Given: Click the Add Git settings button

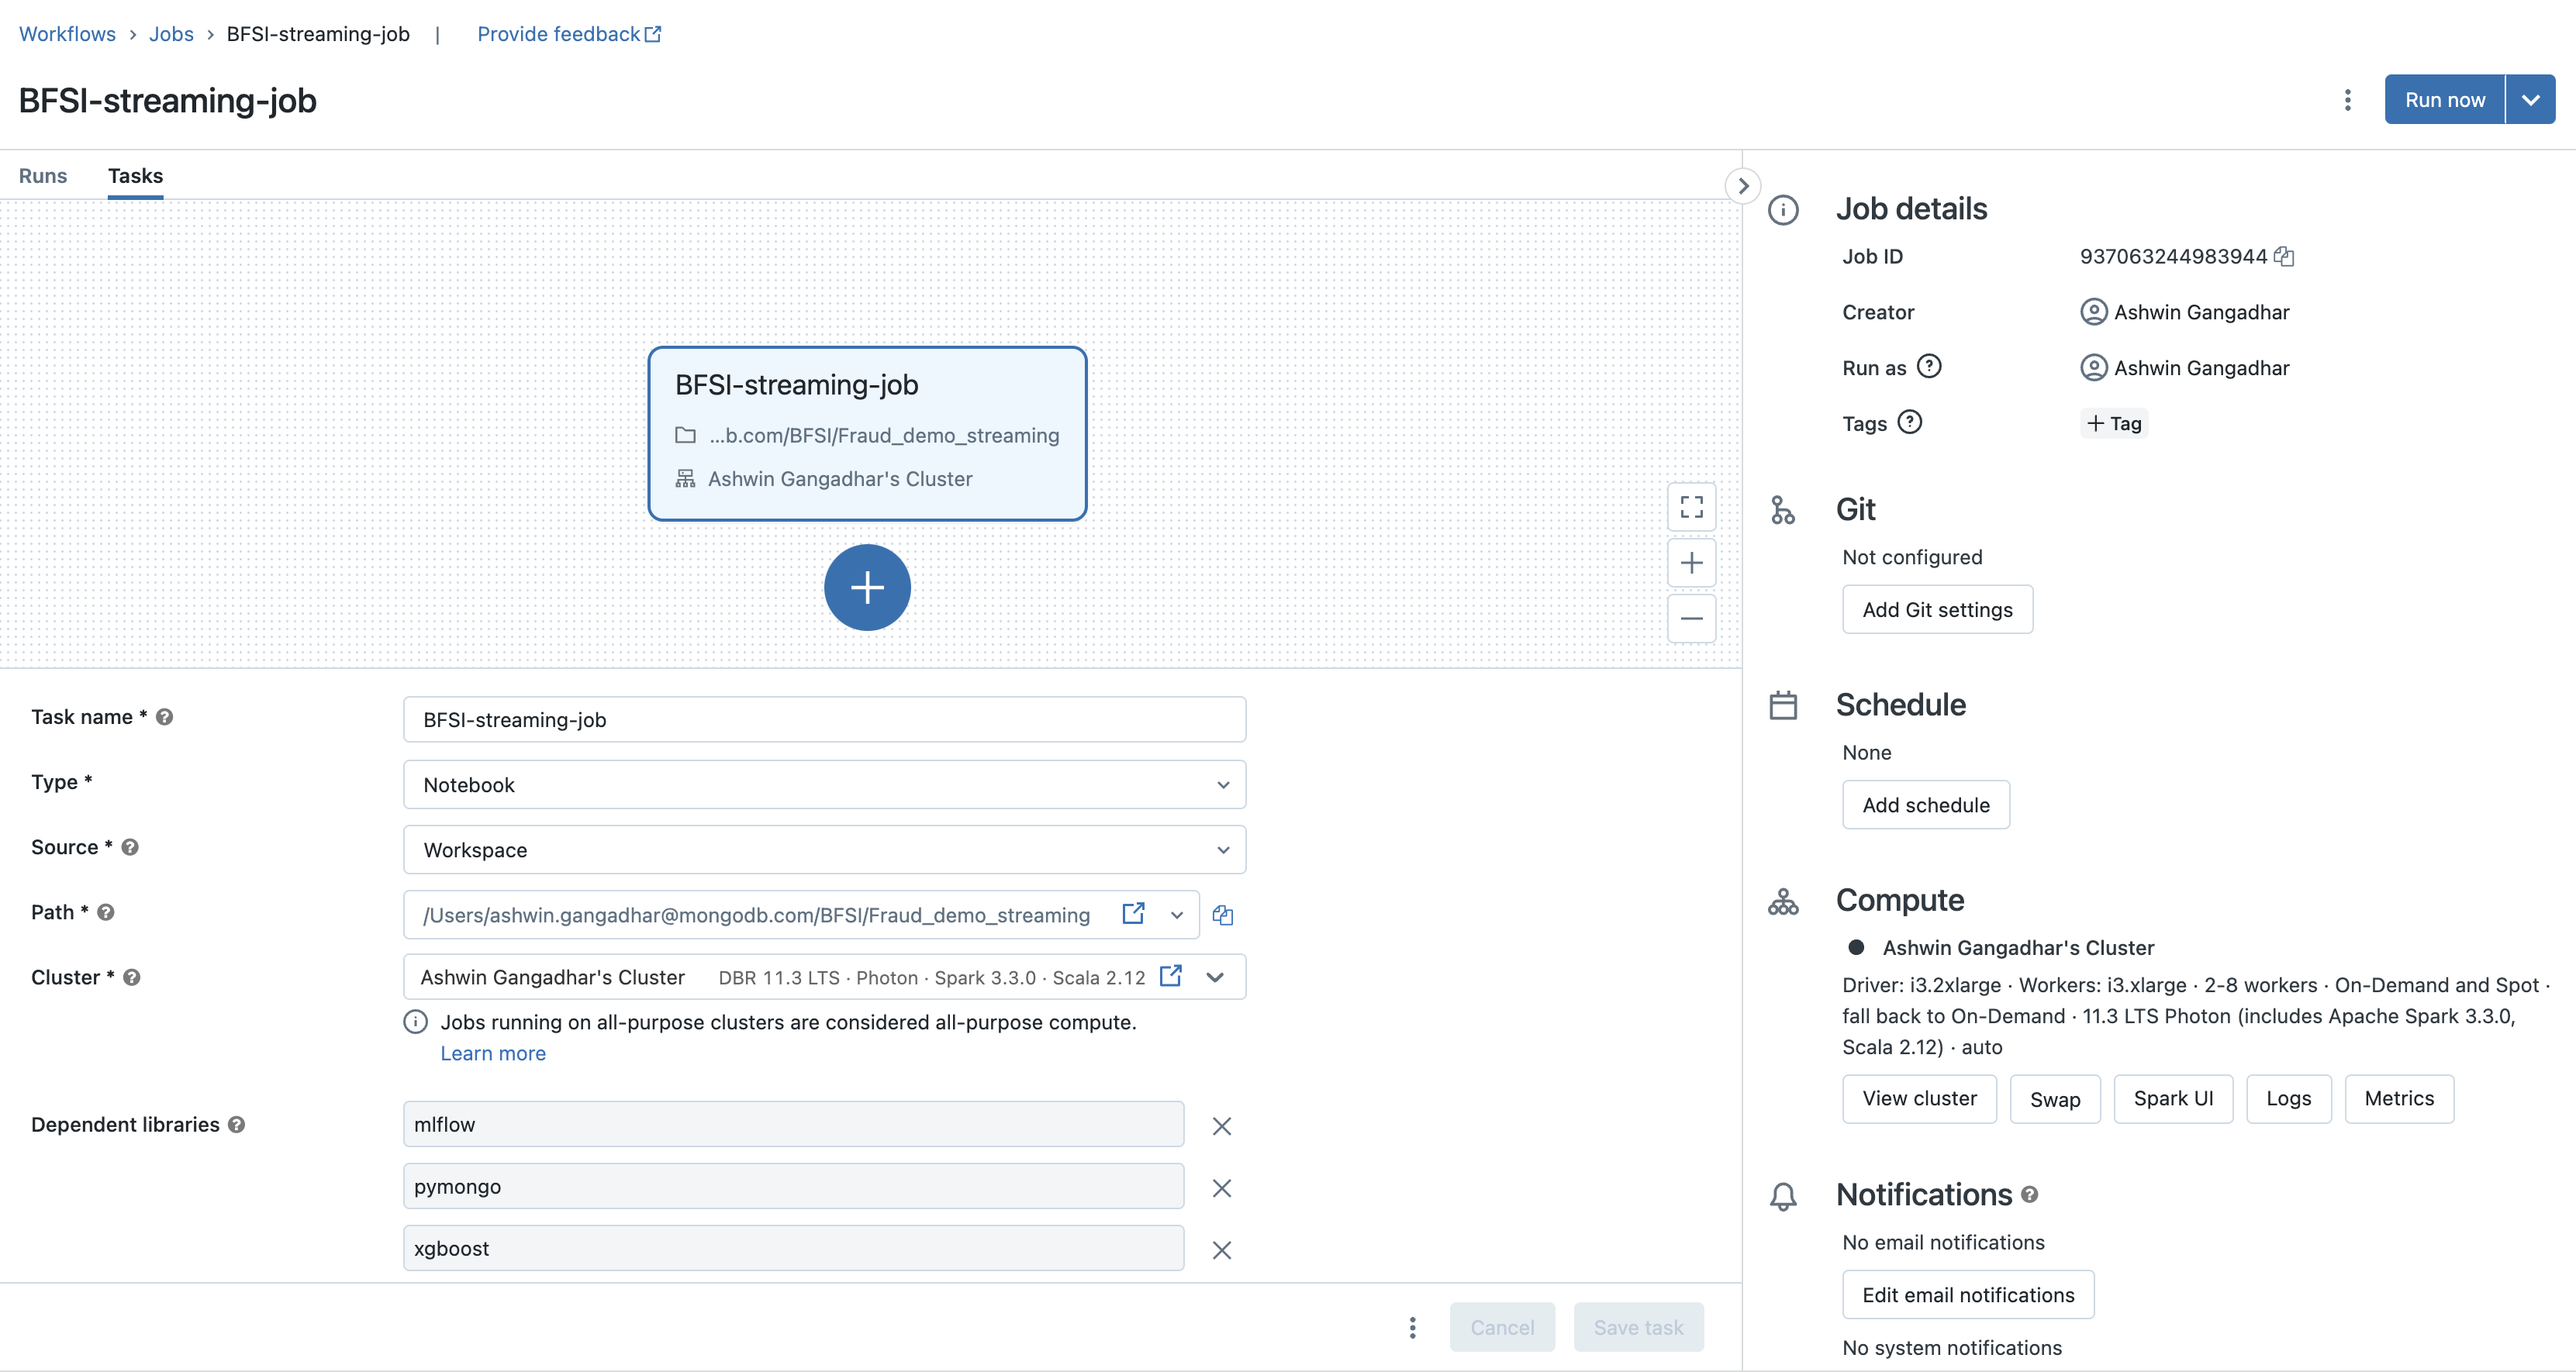Looking at the screenshot, I should 1936,609.
